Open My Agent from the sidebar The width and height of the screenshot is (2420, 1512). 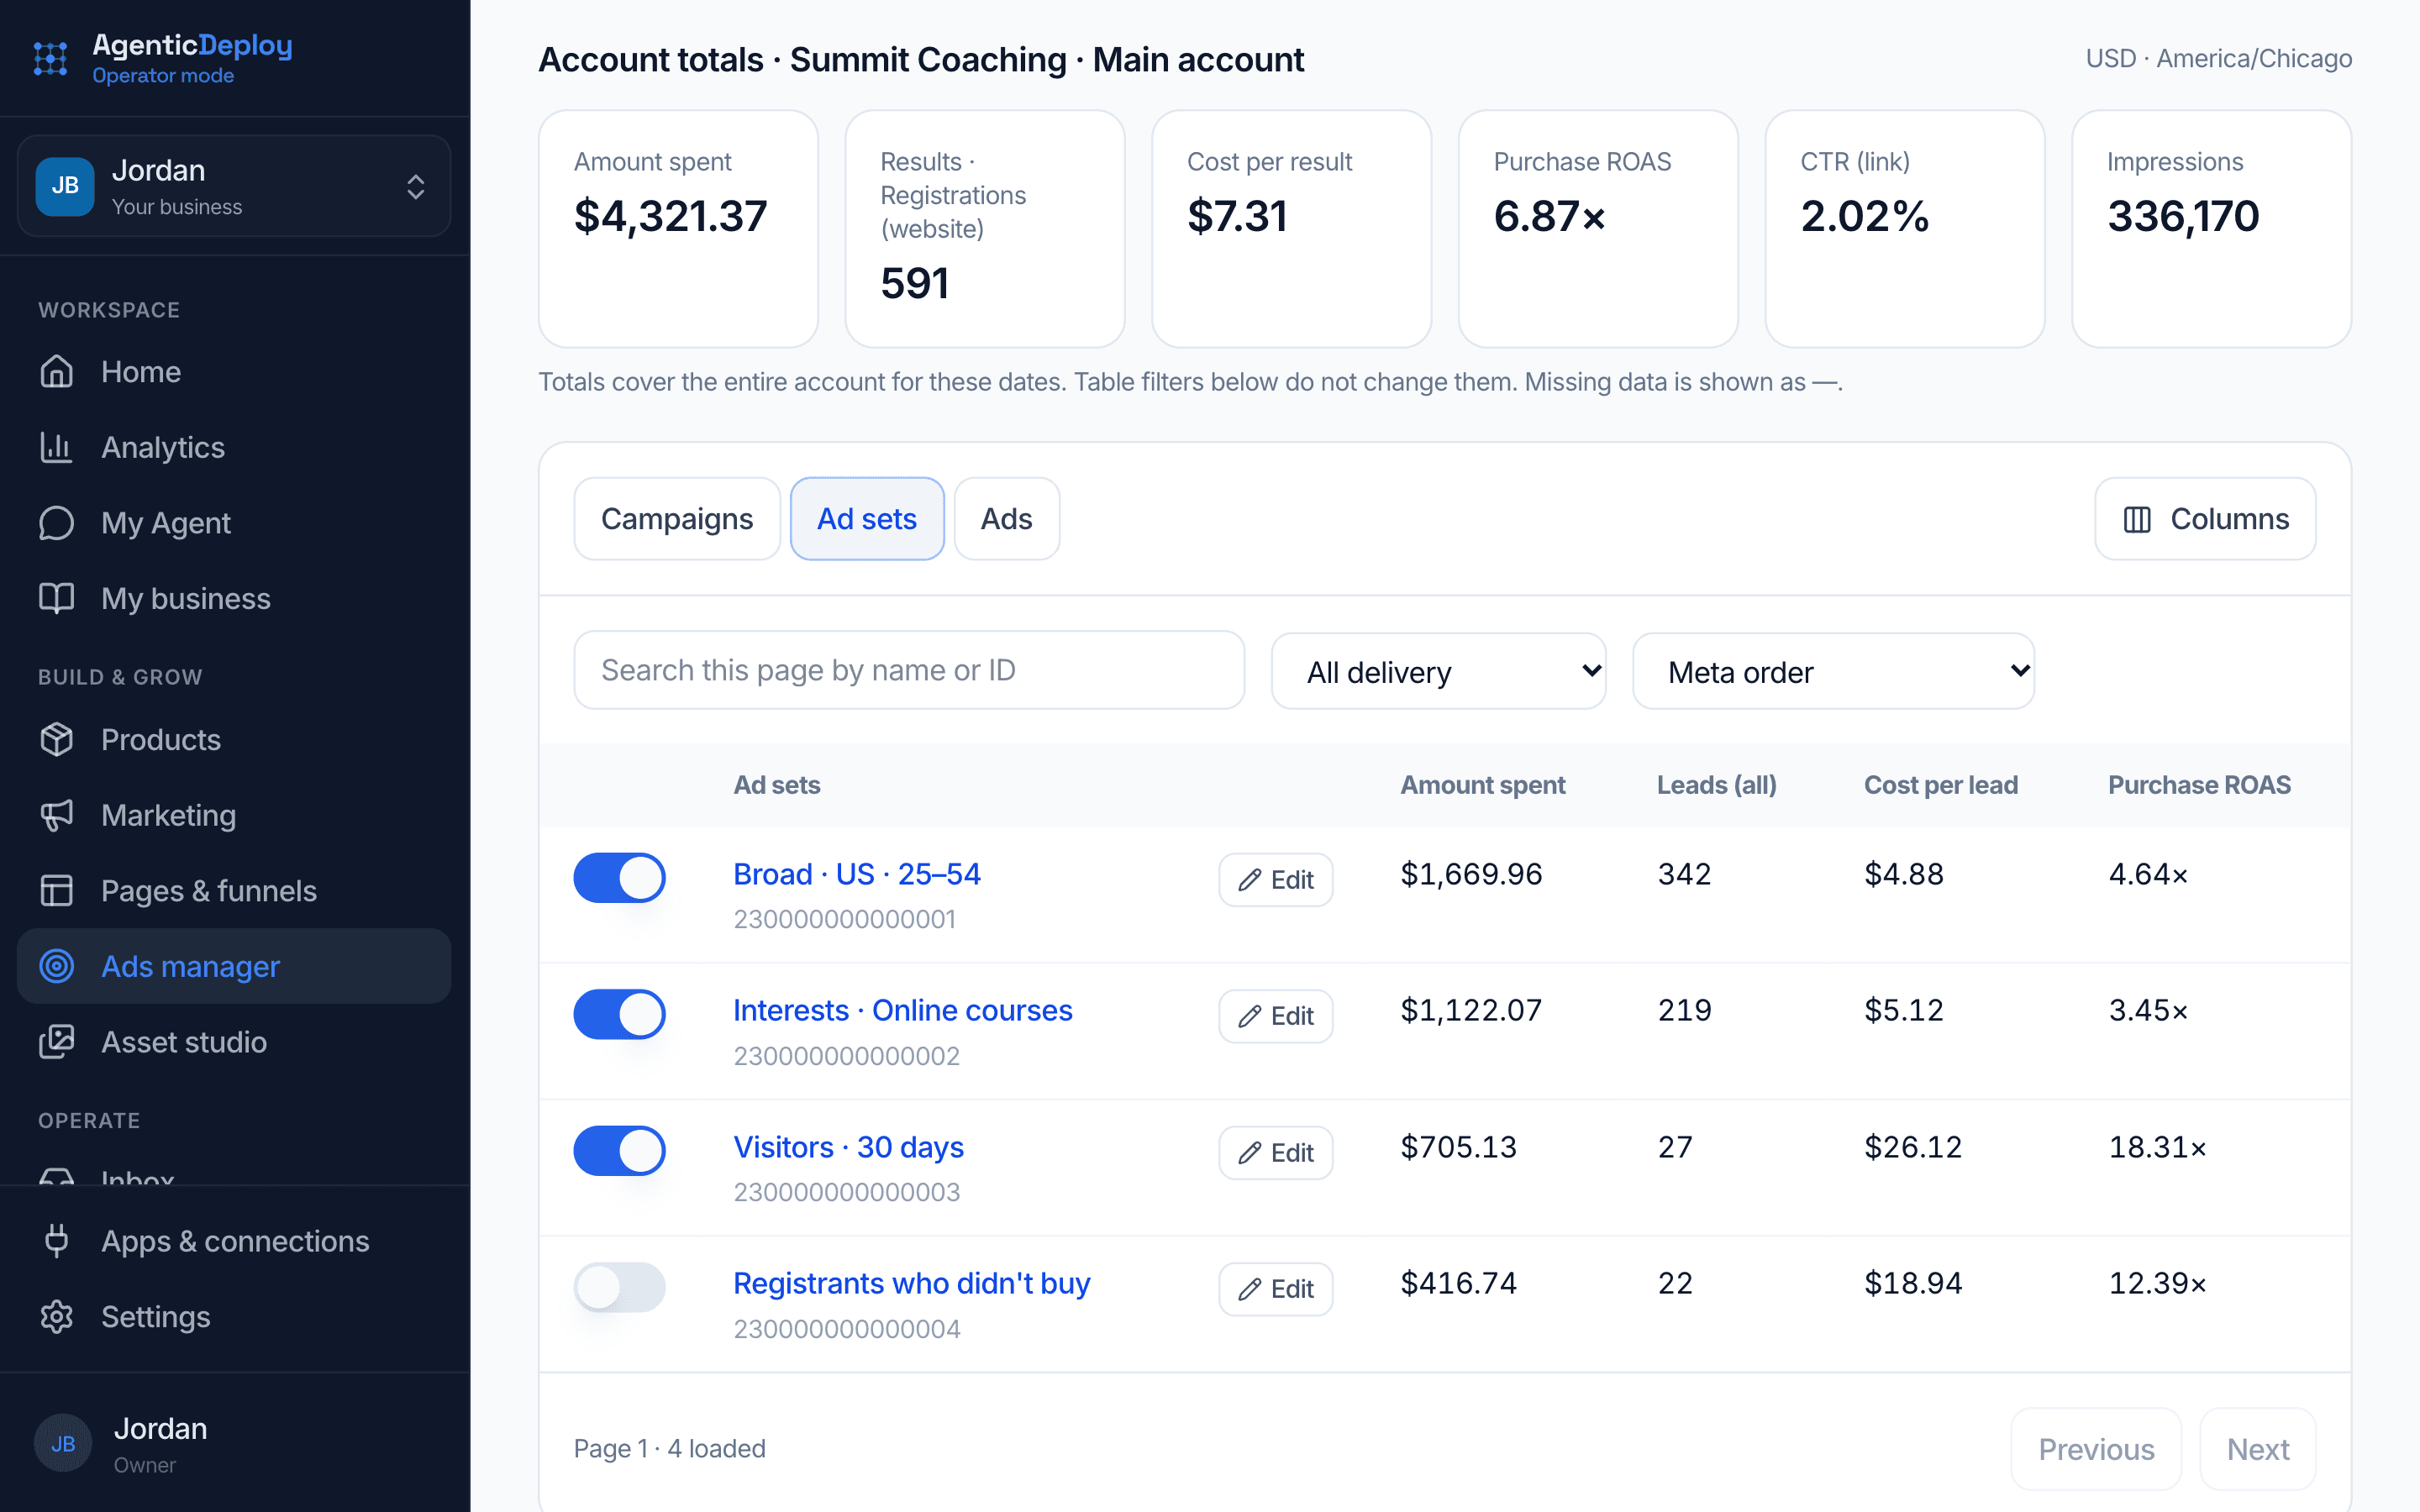234,523
